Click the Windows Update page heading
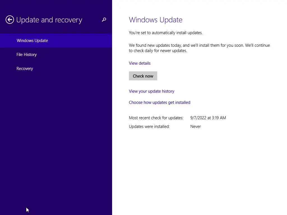This screenshot has height=215, width=287. point(156,20)
